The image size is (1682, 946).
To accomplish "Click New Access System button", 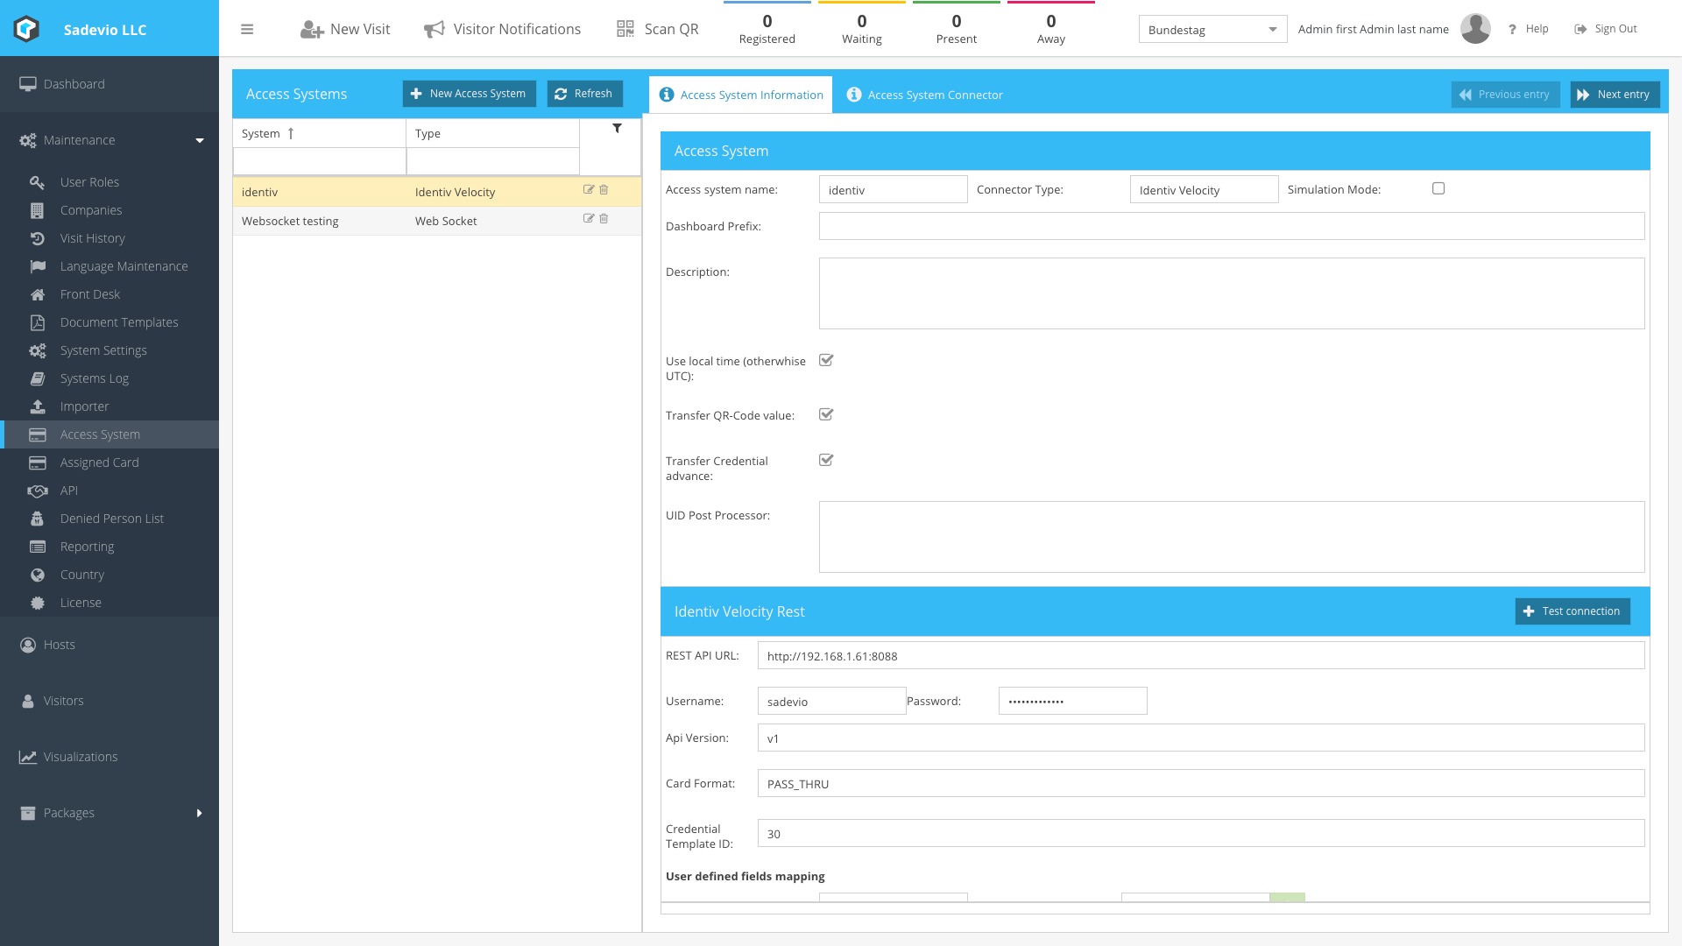I will pos(469,94).
